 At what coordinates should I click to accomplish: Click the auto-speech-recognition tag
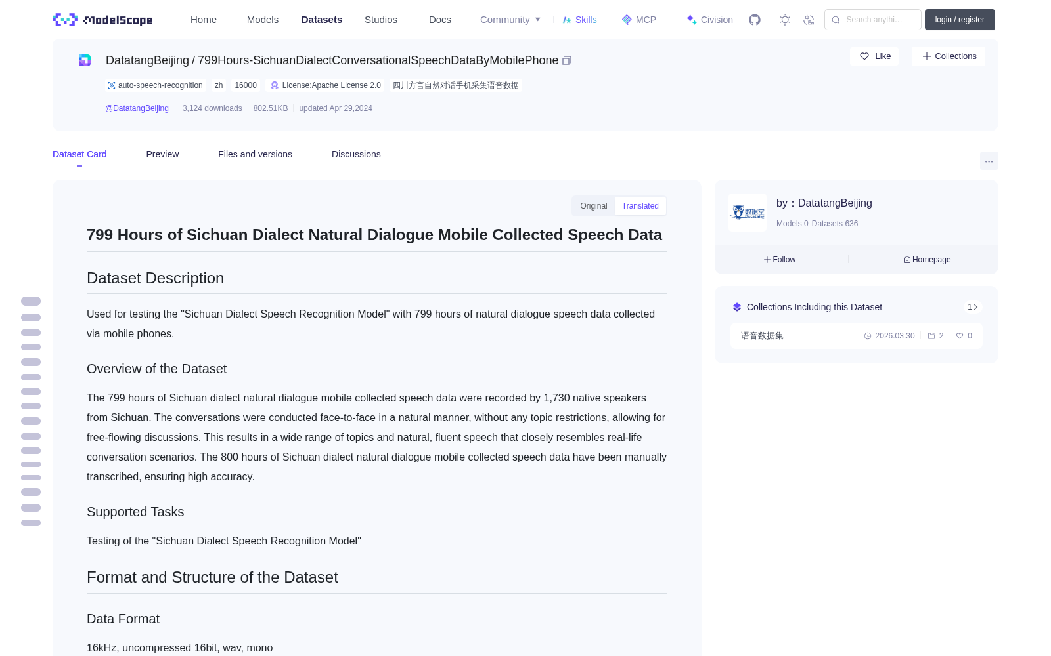click(156, 85)
